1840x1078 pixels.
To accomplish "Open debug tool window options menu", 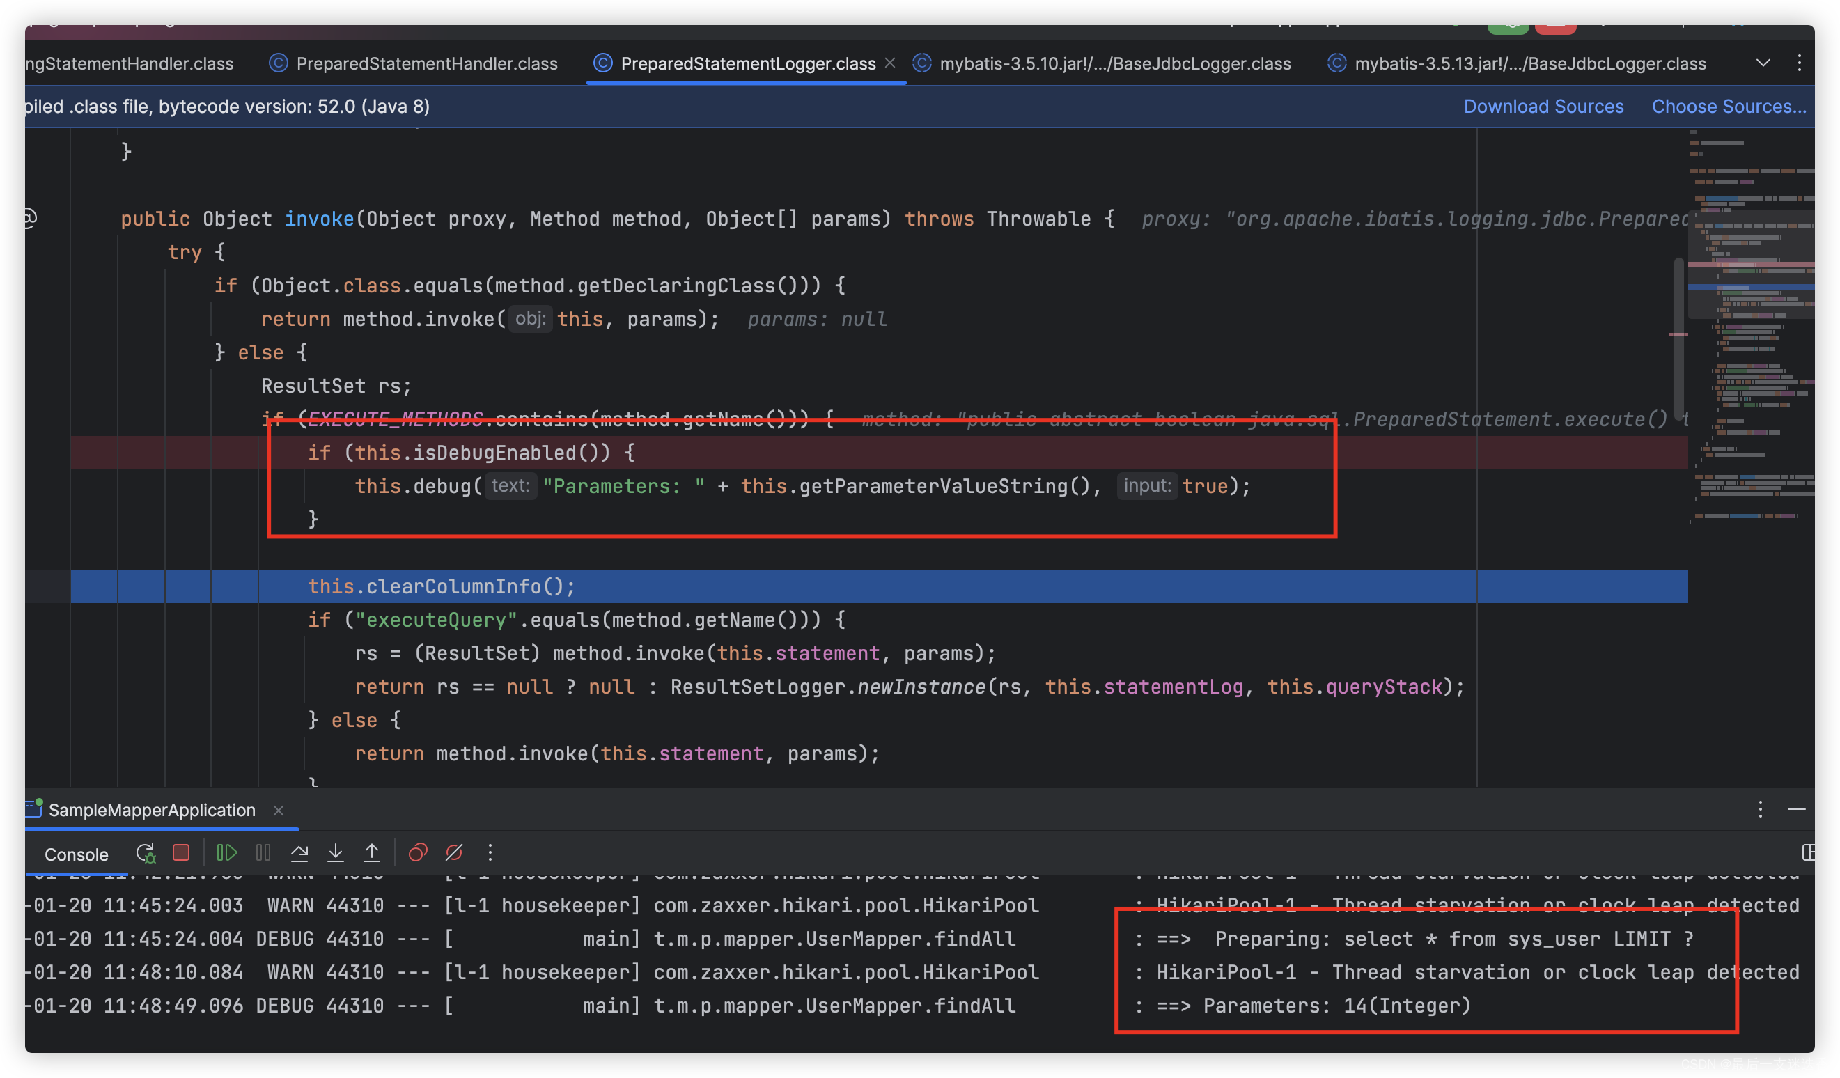I will pos(1760,809).
